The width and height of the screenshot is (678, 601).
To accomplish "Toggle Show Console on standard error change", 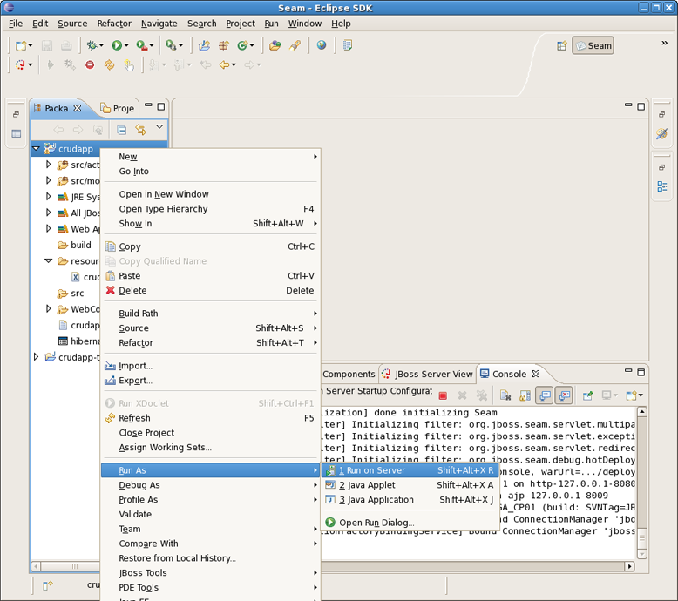I will pos(565,395).
